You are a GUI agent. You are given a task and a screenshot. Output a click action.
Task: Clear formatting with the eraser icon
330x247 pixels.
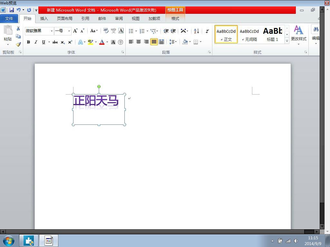pos(106,31)
